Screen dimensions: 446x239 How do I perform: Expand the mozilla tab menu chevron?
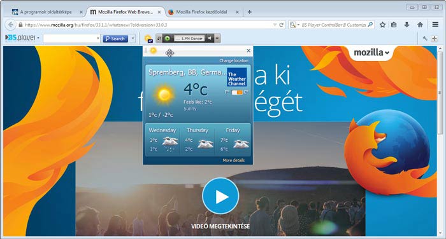tap(387, 53)
